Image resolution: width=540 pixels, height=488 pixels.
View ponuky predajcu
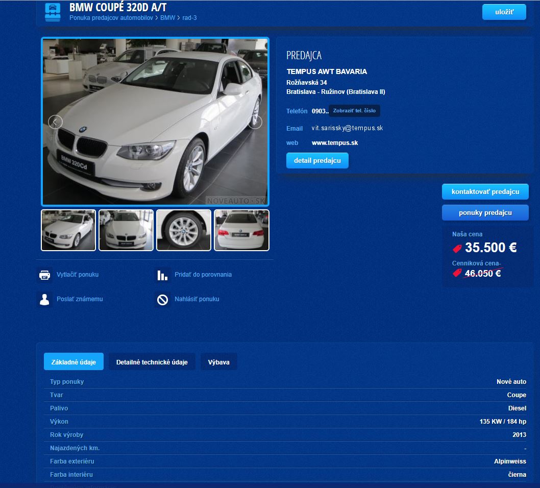click(x=485, y=213)
